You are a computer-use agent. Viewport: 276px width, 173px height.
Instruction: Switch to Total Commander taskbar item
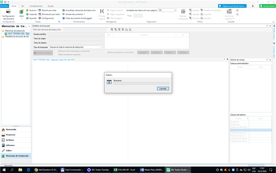coord(72,170)
